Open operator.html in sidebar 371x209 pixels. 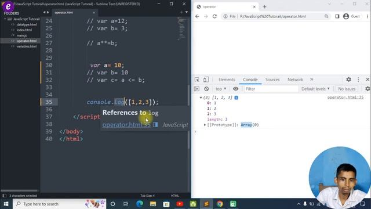point(27,41)
